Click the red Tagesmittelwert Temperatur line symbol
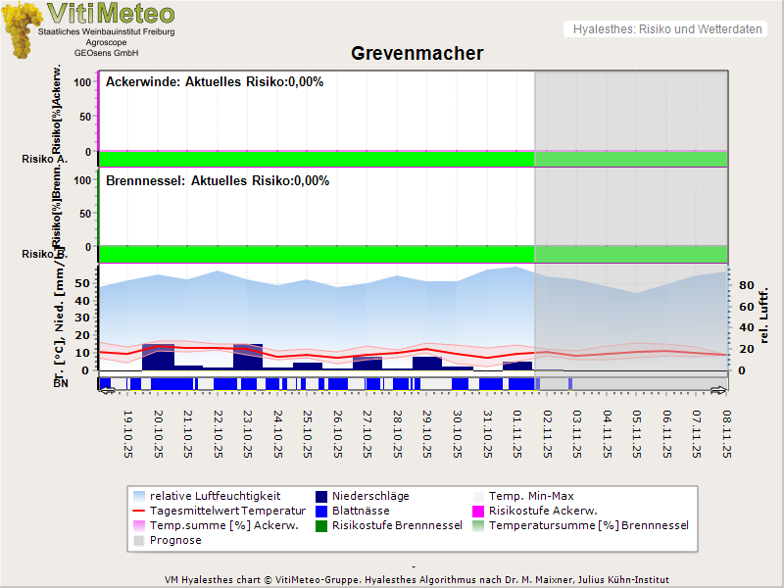The height and width of the screenshot is (588, 784). (x=139, y=511)
